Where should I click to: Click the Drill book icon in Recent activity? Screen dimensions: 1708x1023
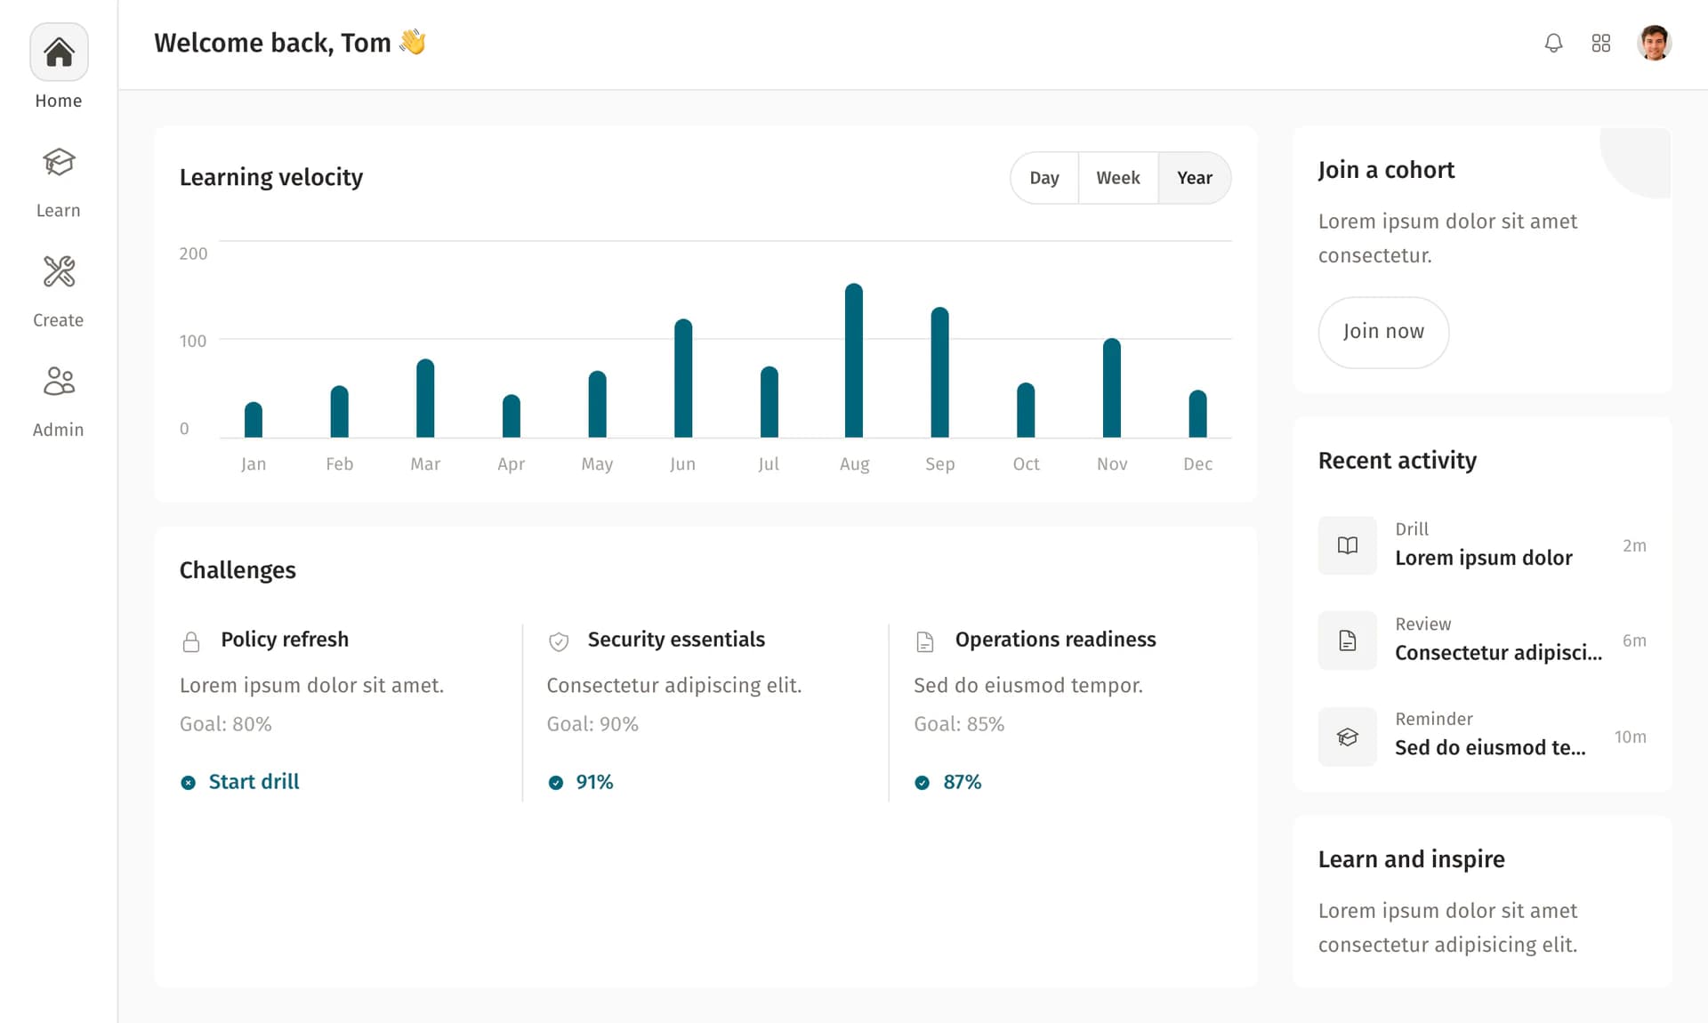[x=1347, y=545]
